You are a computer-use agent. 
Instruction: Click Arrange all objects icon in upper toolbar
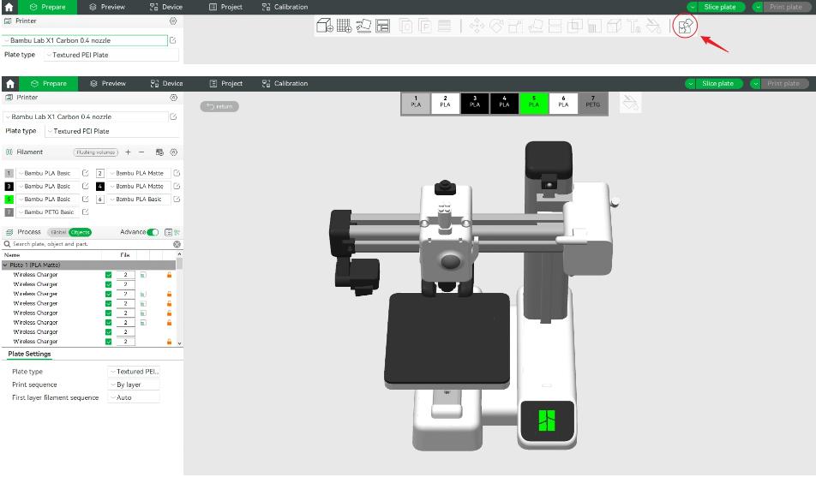[x=382, y=26]
